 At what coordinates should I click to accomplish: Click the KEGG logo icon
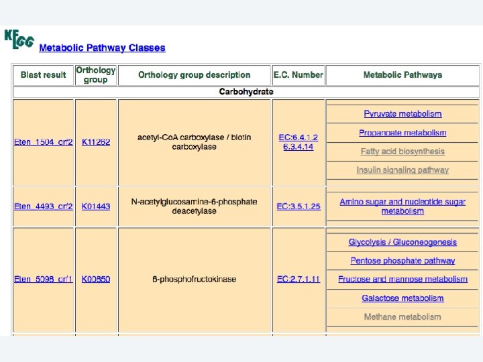coord(19,39)
